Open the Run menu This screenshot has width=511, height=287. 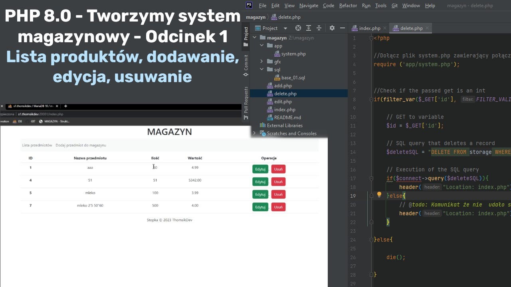pyautogui.click(x=366, y=6)
